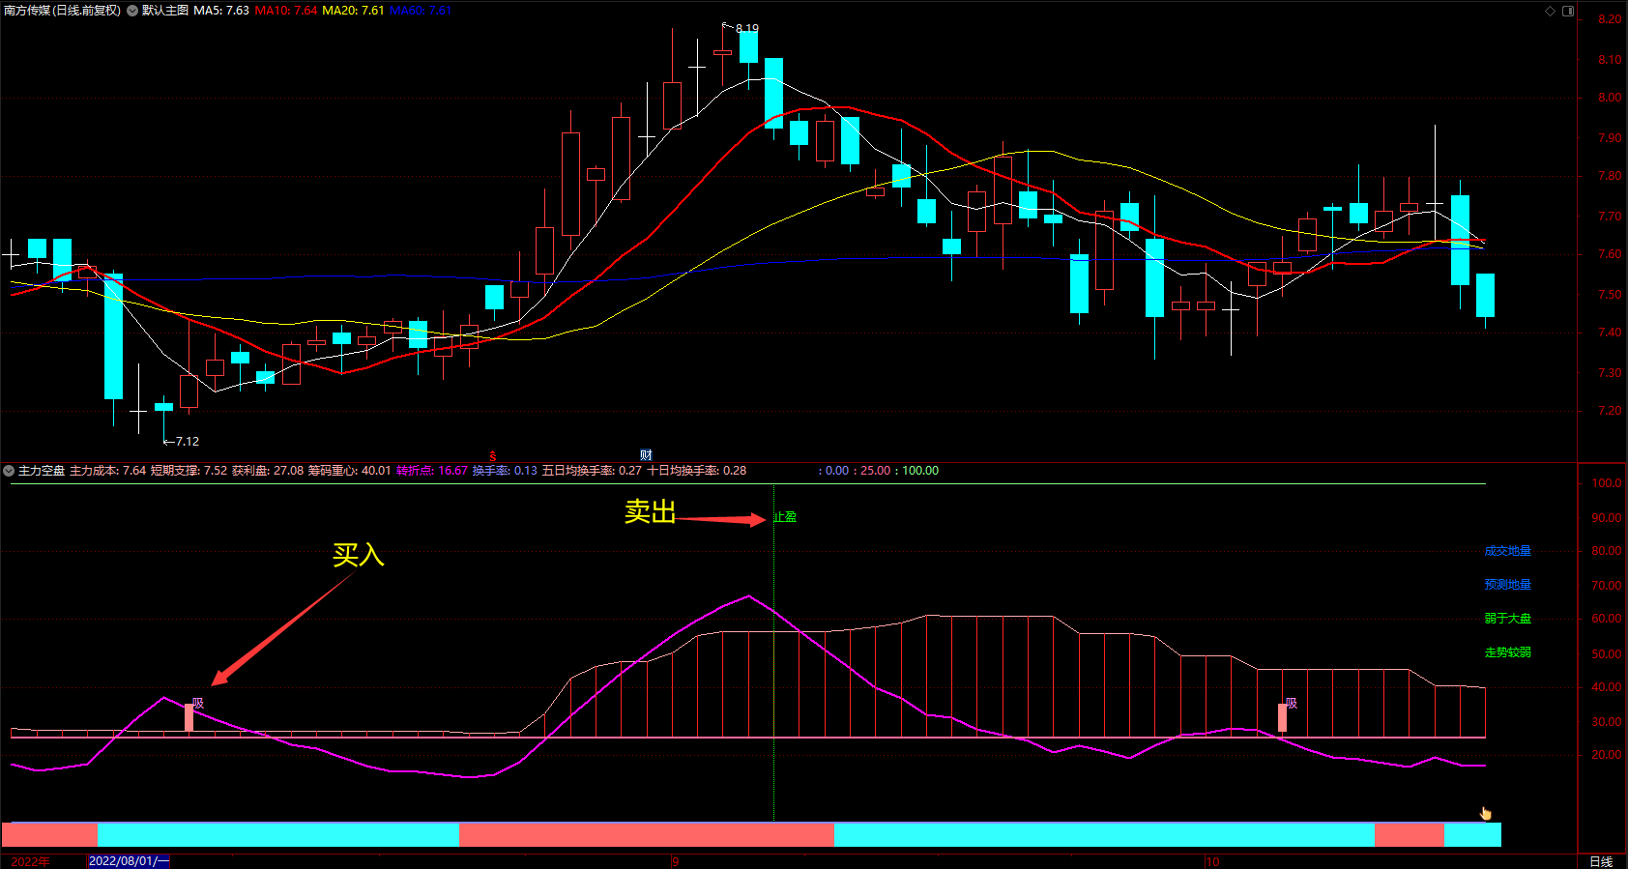Viewport: 1628px width, 869px height.
Task: Click the 转折点: 16.67 value
Action: click(432, 471)
